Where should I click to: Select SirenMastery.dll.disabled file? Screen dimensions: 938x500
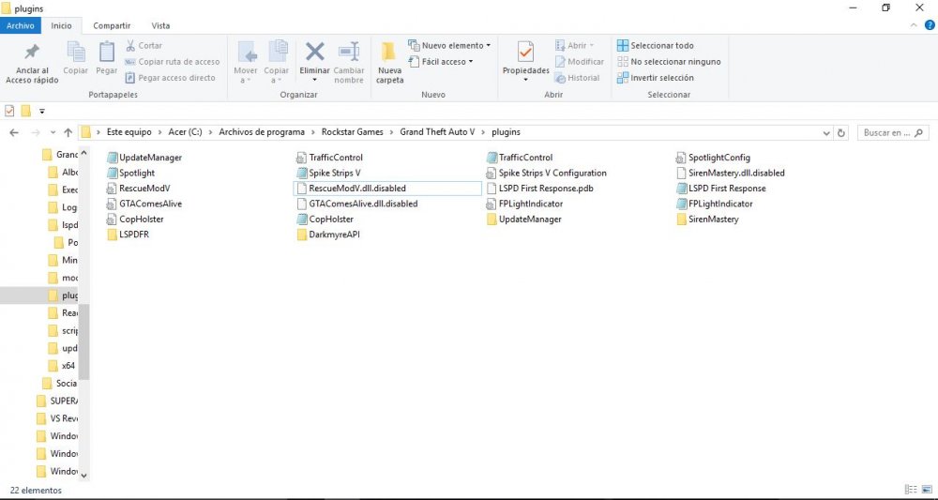coord(731,173)
